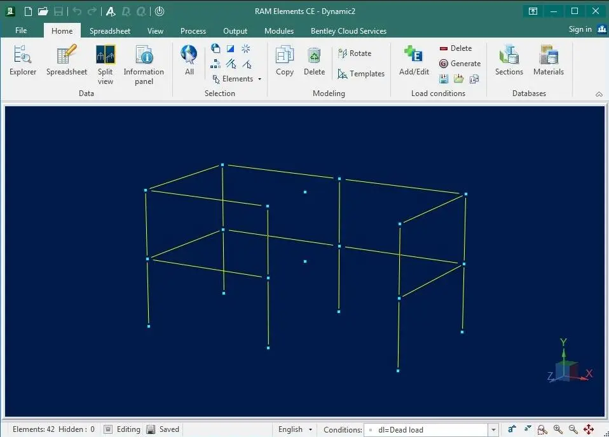Open the Sections database
Screen dimensions: 609x437
click(x=509, y=60)
